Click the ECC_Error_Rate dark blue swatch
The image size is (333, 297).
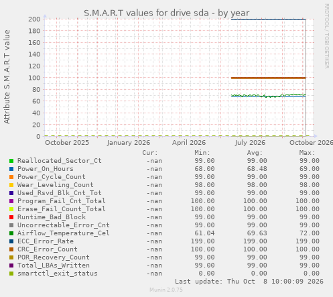(x=11, y=241)
